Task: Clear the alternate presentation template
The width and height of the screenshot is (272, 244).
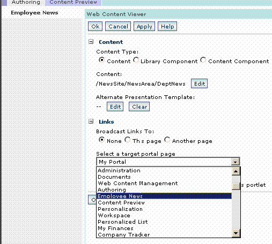Action: click(x=139, y=106)
